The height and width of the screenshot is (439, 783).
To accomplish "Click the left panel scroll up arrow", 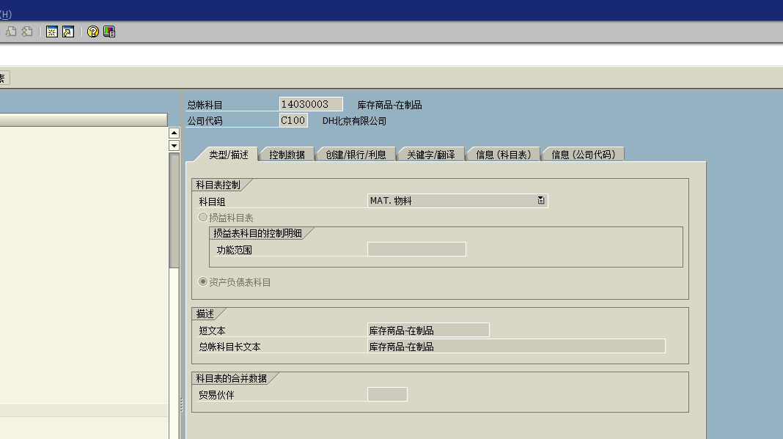I will click(174, 133).
